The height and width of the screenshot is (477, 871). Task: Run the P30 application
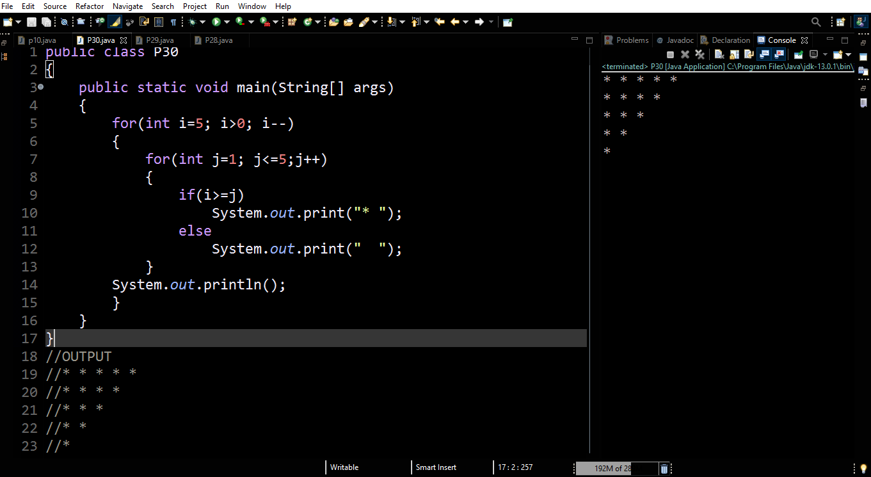click(216, 21)
